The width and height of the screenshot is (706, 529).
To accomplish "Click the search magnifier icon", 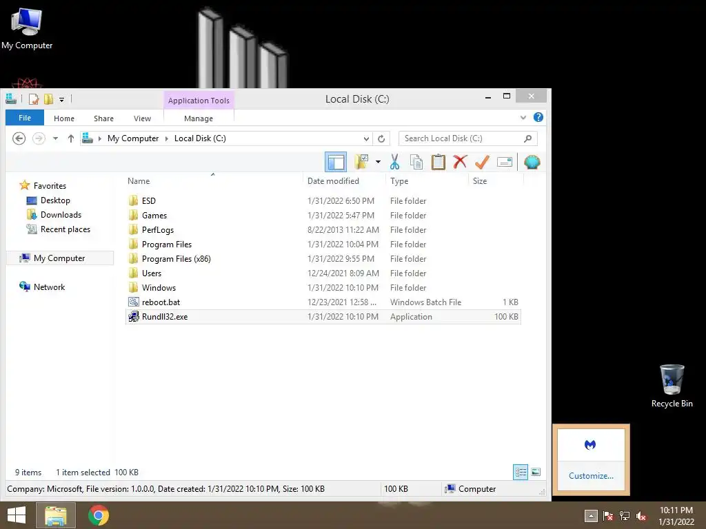I will [527, 138].
